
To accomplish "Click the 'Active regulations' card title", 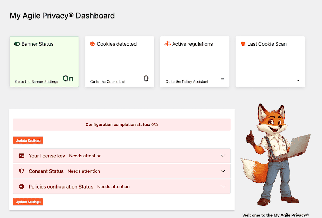I will click(192, 44).
